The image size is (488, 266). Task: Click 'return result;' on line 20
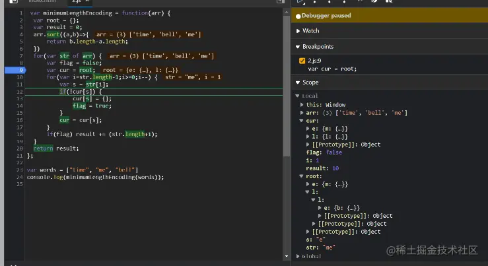click(x=56, y=149)
